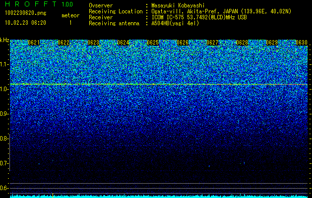This screenshot has width=312, height=198.
Task: Click the 0630 time marker
Action: (x=302, y=43)
